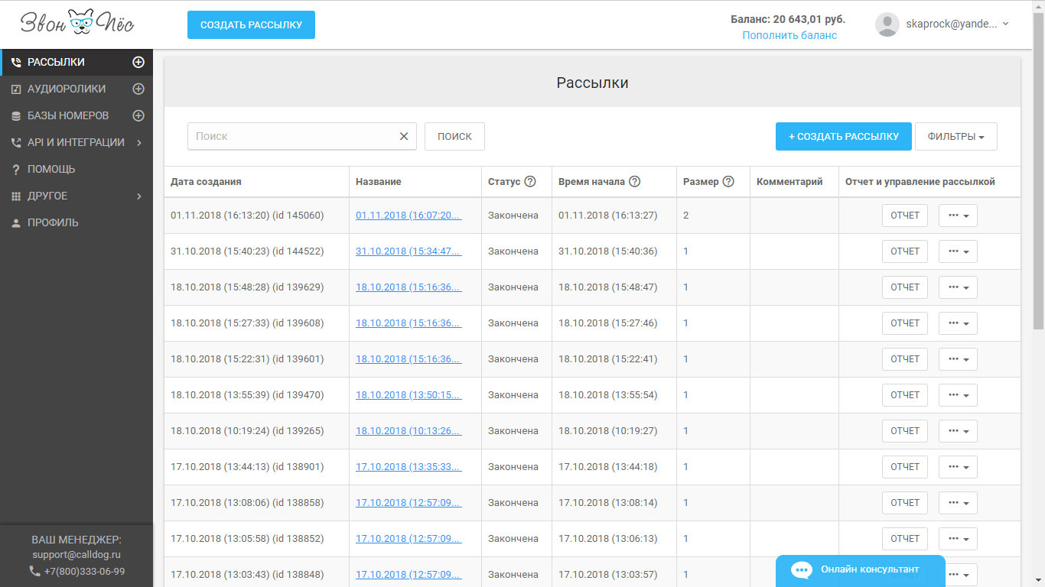The width and height of the screenshot is (1045, 587).
Task: Click help icon beside Время начала header
Action: pyautogui.click(x=634, y=182)
